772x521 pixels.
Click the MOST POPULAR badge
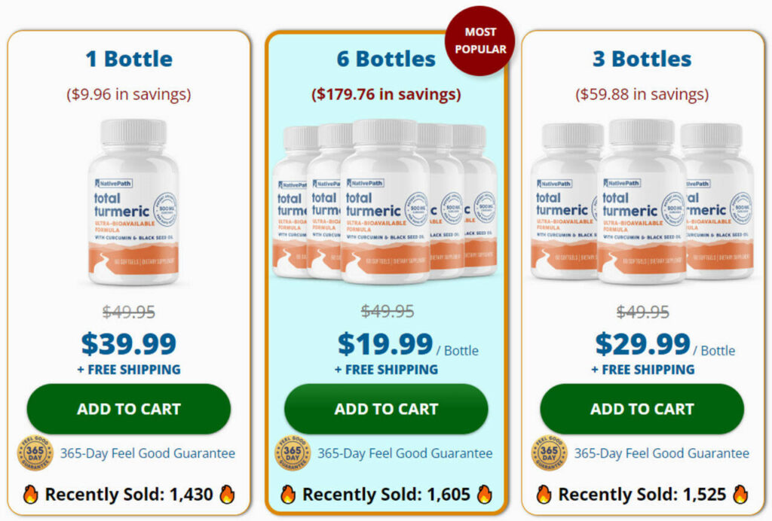pos(481,38)
